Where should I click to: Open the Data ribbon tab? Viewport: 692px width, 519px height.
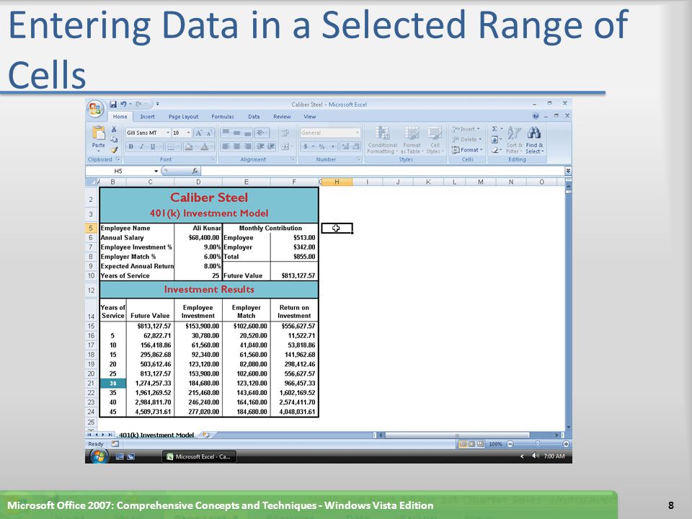click(x=254, y=117)
